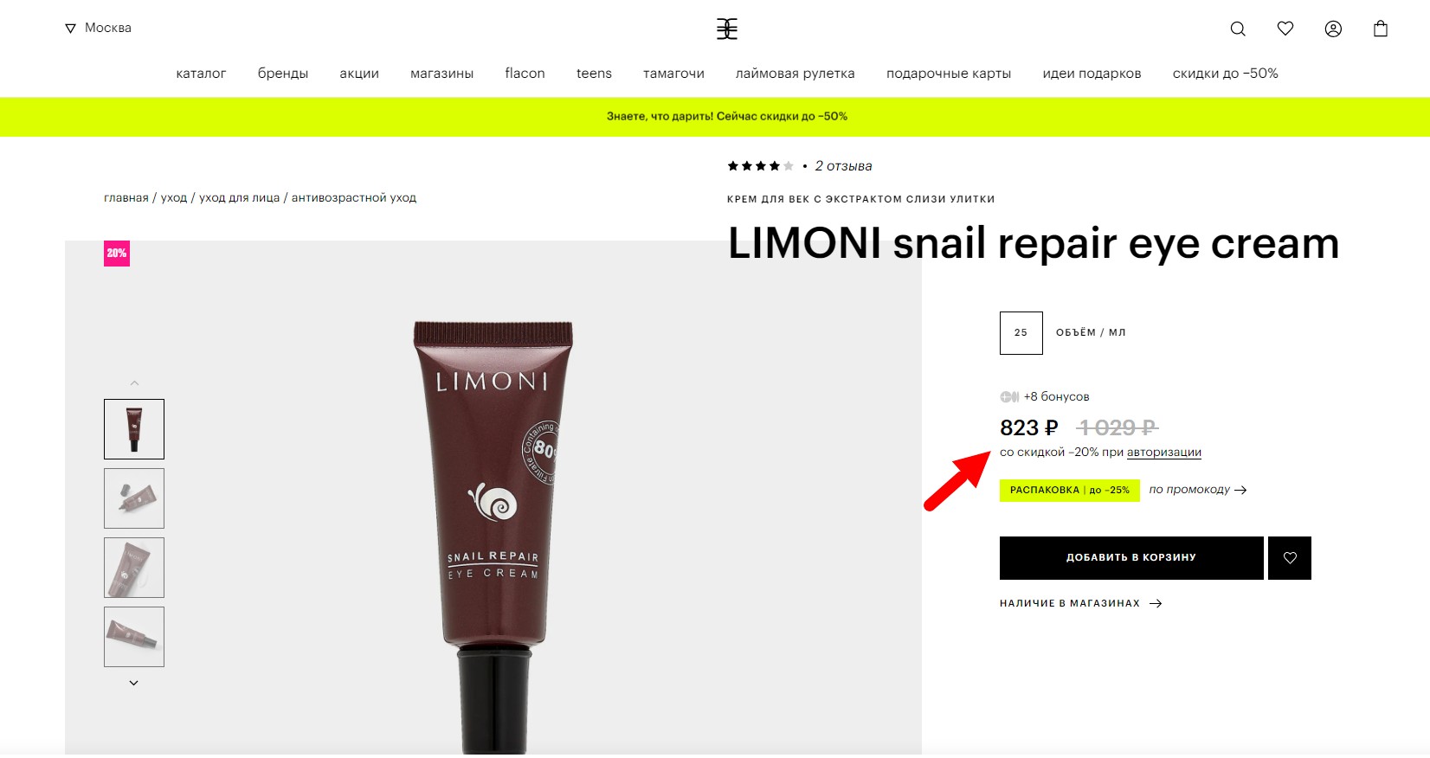This screenshot has height=758, width=1430.
Task: Add product to wishlist heart button
Action: 1290,558
